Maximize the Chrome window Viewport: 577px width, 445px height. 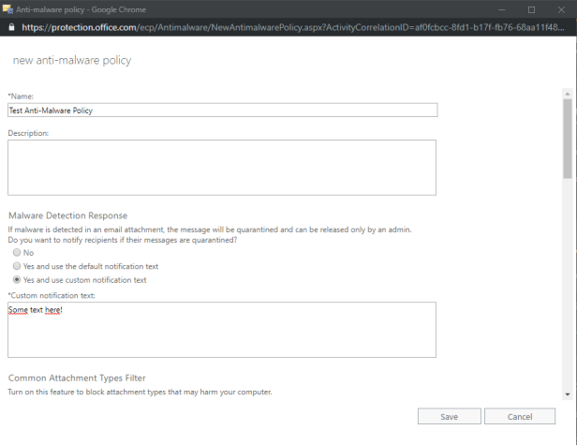tap(531, 9)
